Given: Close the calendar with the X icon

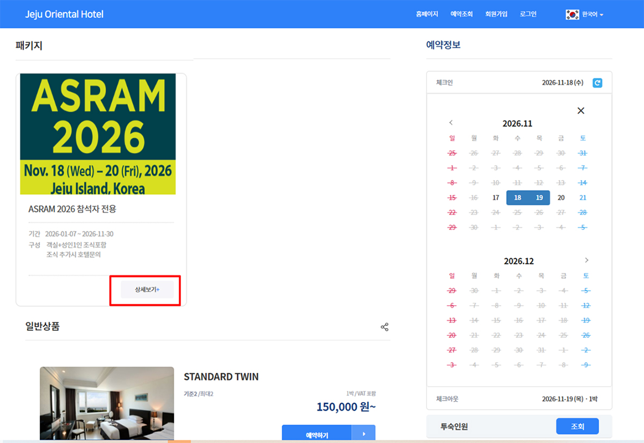Looking at the screenshot, I should click(x=581, y=111).
